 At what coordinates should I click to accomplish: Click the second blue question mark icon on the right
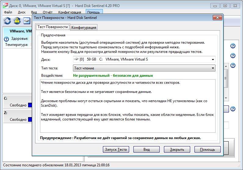233,56
